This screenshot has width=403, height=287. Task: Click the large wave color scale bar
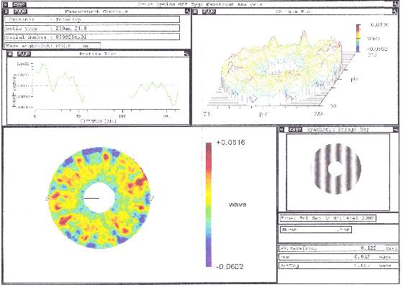tap(209, 204)
